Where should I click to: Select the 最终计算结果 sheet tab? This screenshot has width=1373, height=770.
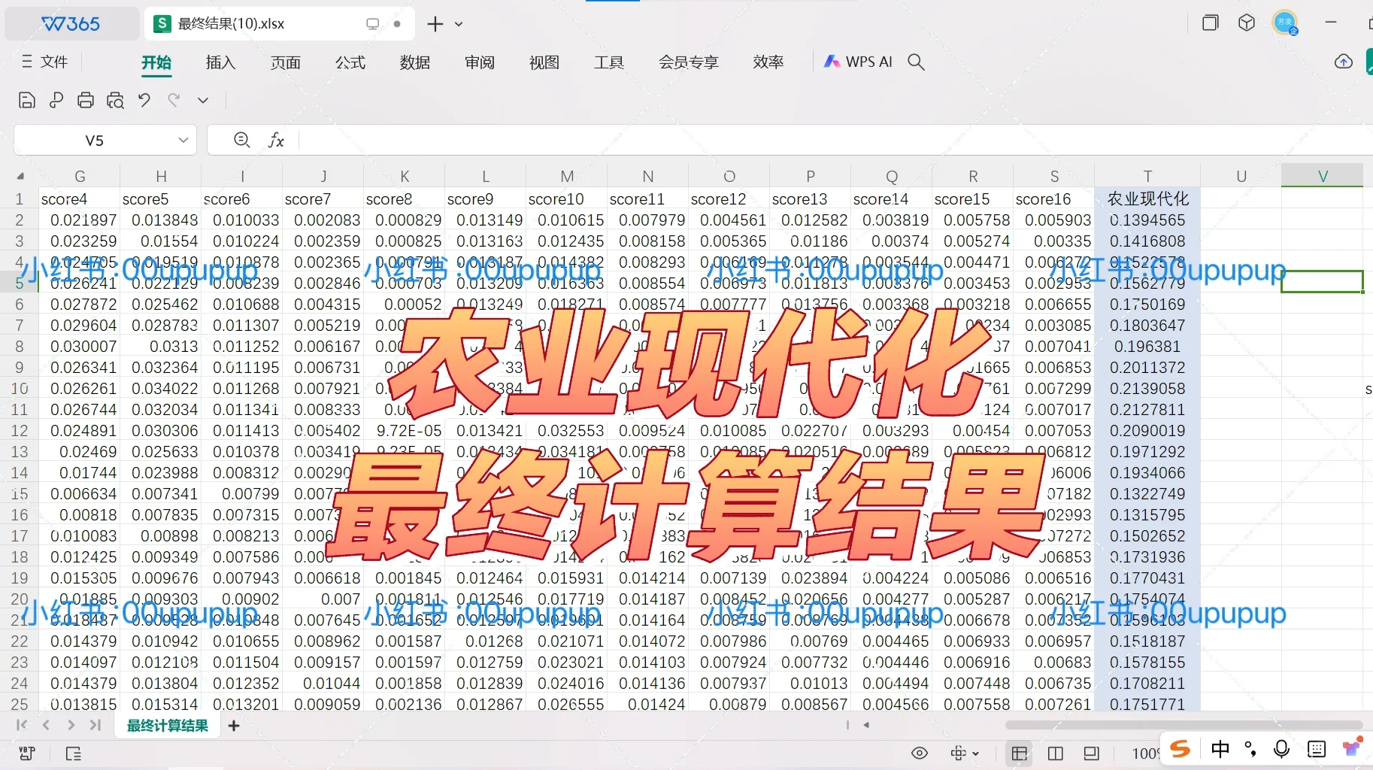167,726
